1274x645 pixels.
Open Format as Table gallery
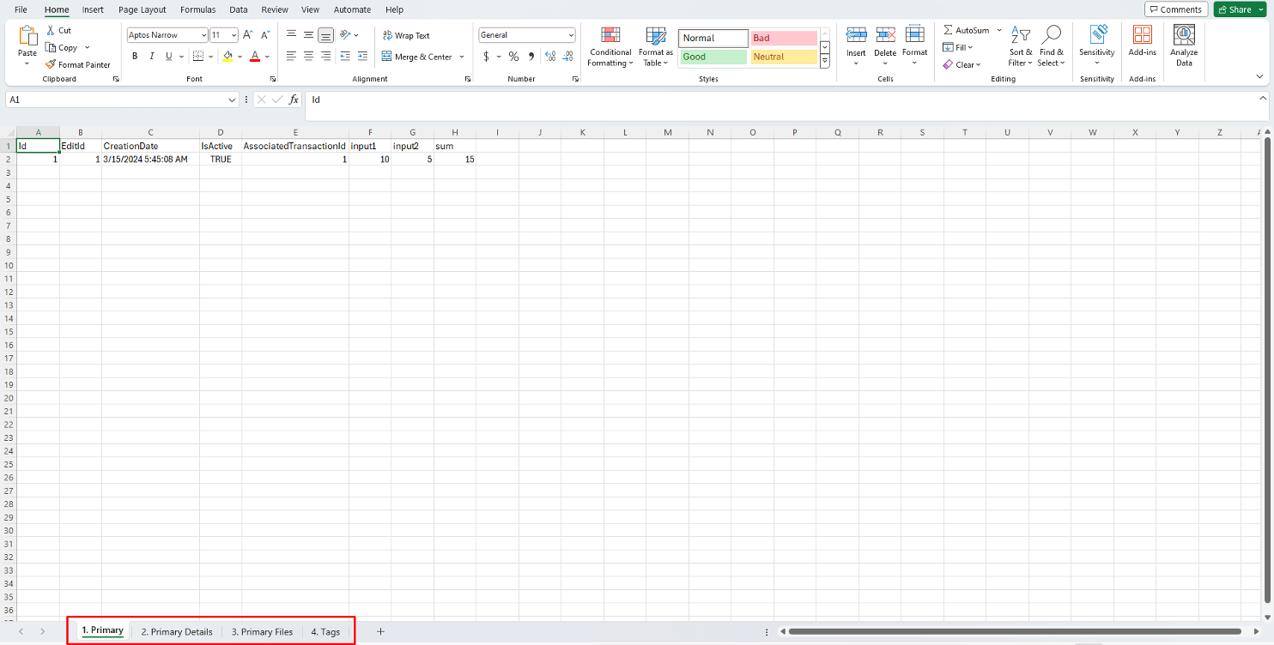click(656, 46)
